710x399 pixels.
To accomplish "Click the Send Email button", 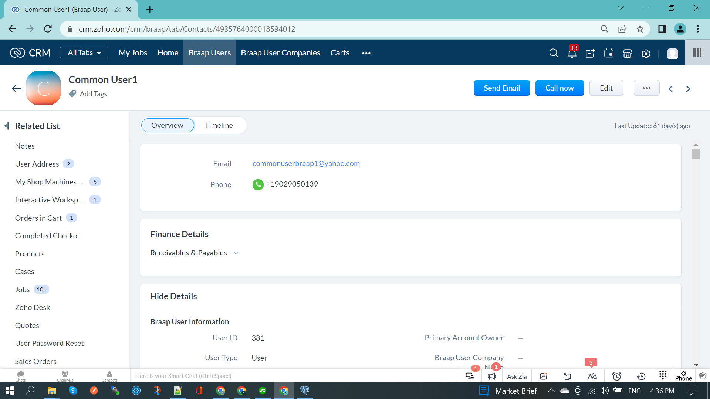I will 502,88.
